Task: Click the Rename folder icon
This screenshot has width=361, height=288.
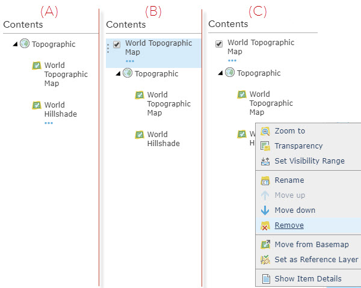Action: [x=265, y=180]
